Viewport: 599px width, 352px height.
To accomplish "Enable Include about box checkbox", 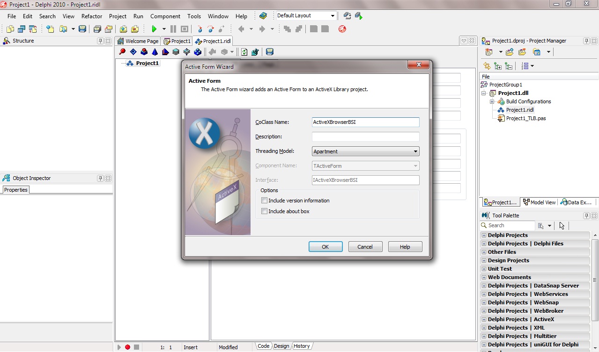I will (265, 211).
